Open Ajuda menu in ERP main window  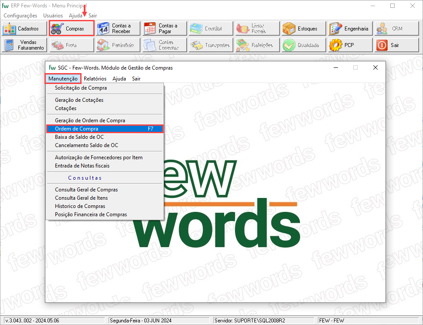tap(75, 16)
